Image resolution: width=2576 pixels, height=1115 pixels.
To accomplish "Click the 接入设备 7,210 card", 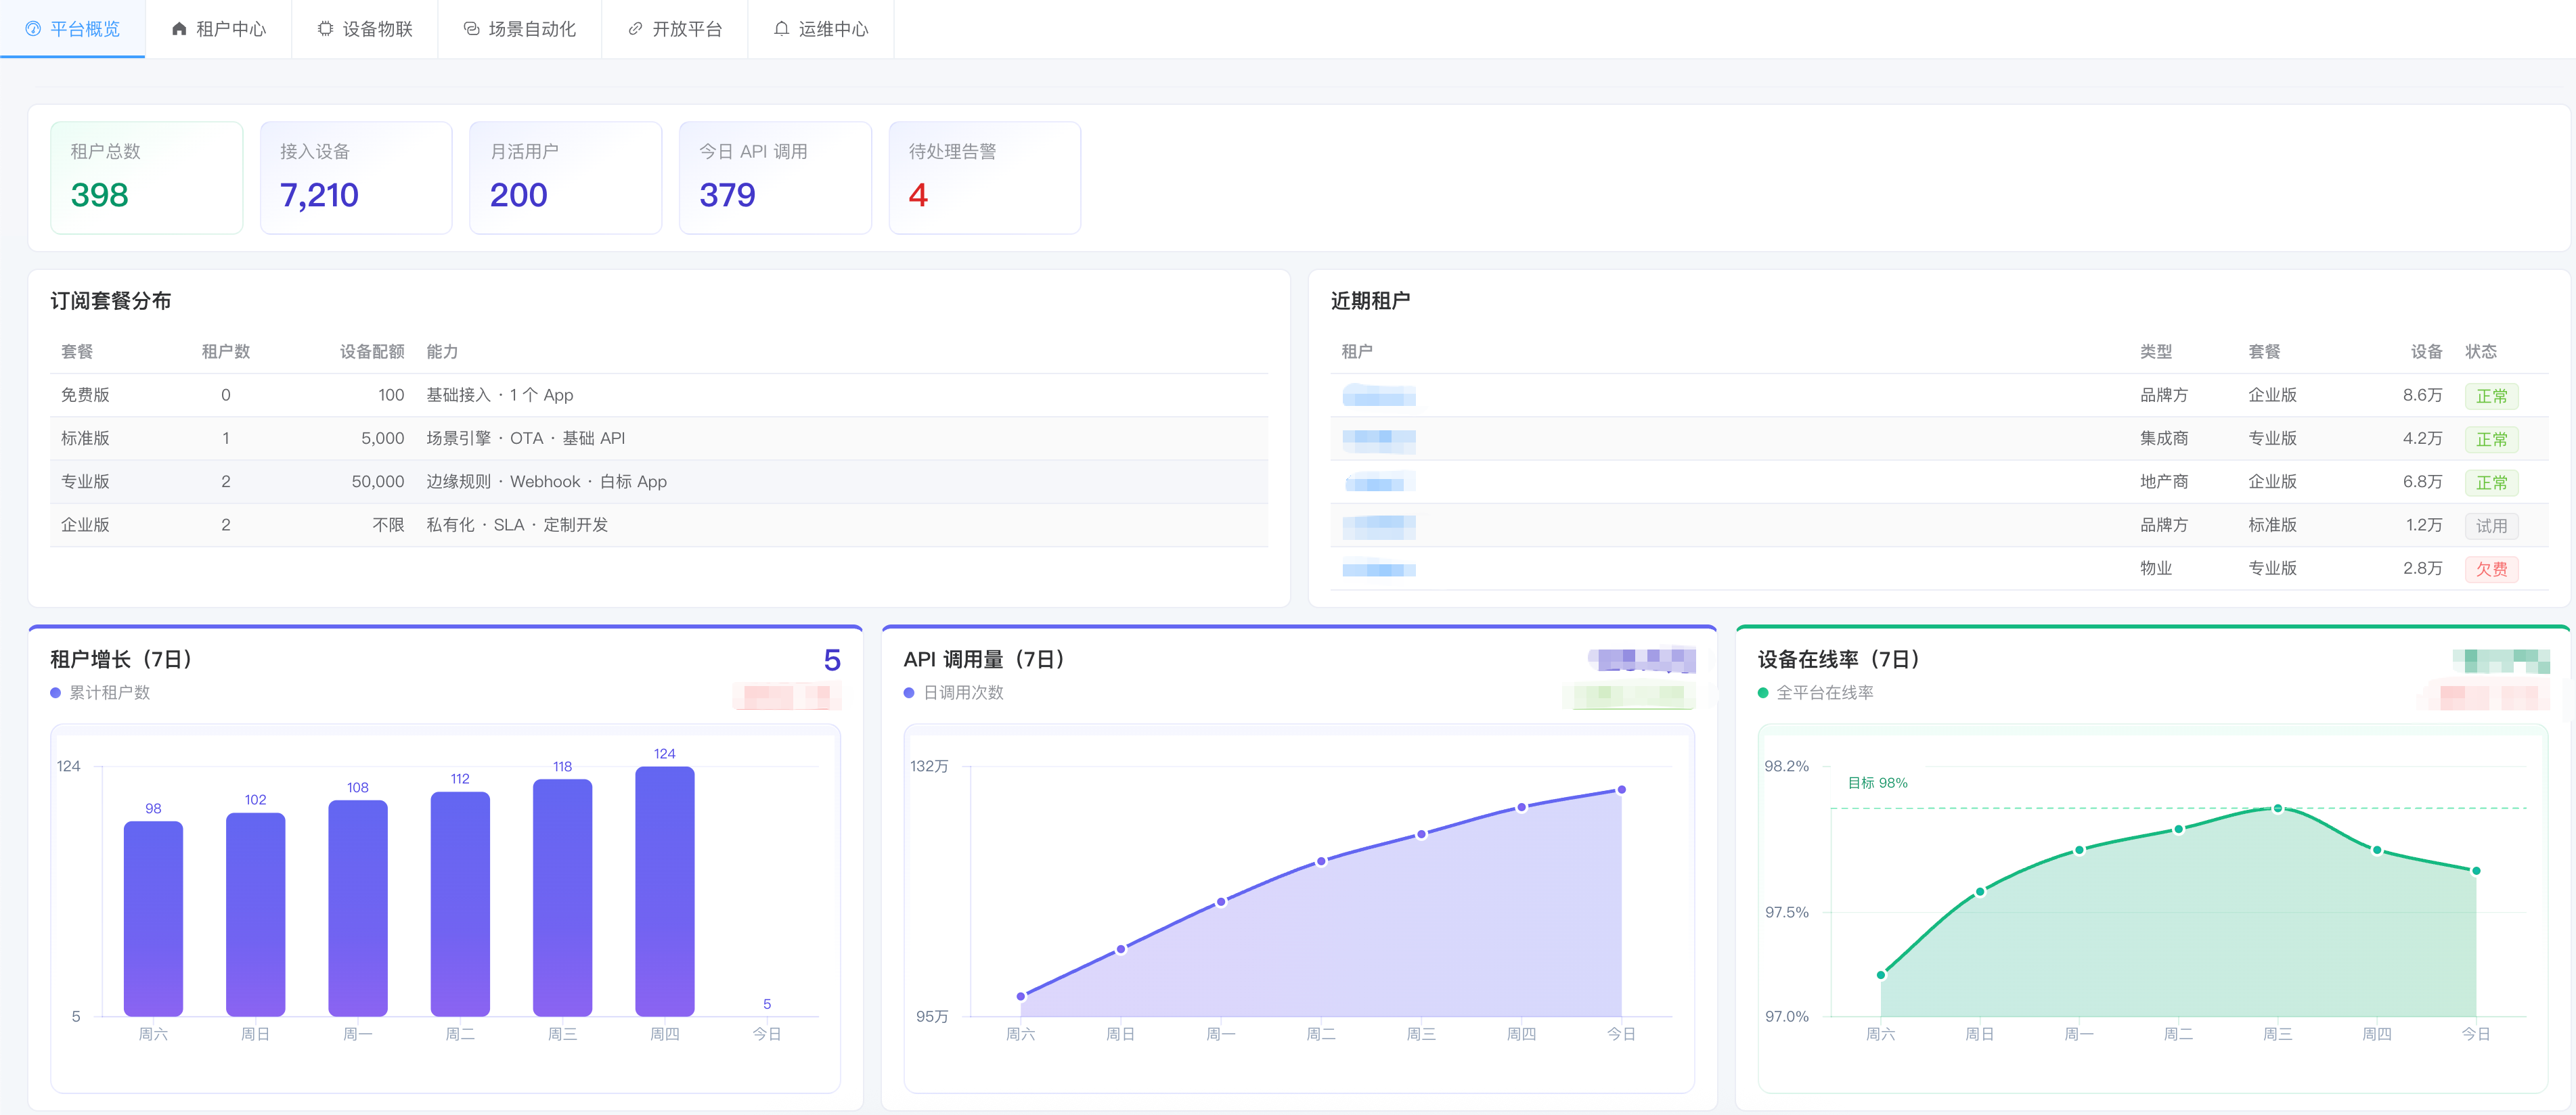I will pyautogui.click(x=356, y=178).
